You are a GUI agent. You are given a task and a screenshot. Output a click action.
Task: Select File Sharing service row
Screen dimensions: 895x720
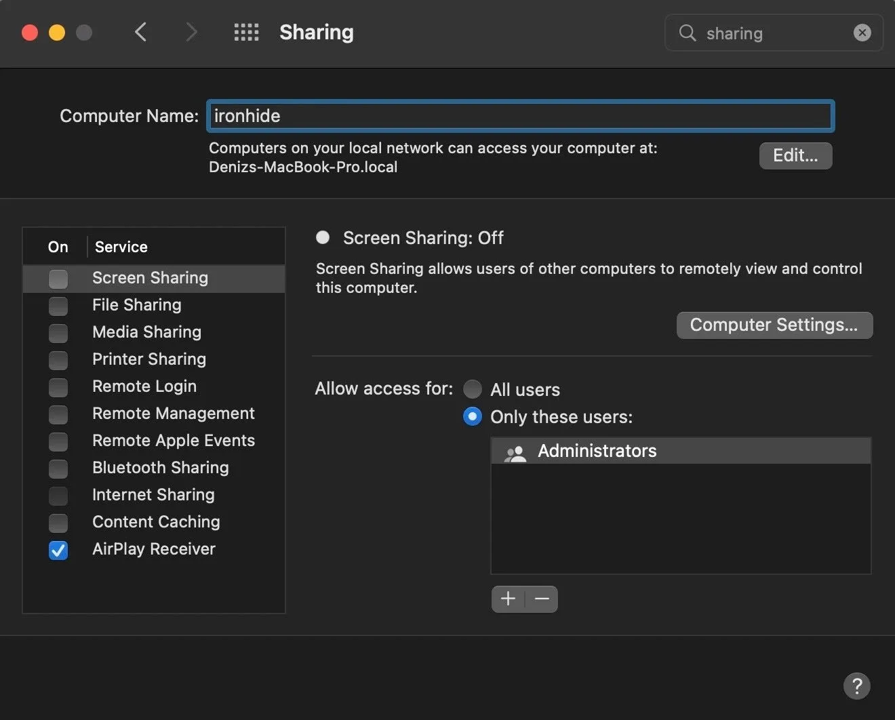154,306
